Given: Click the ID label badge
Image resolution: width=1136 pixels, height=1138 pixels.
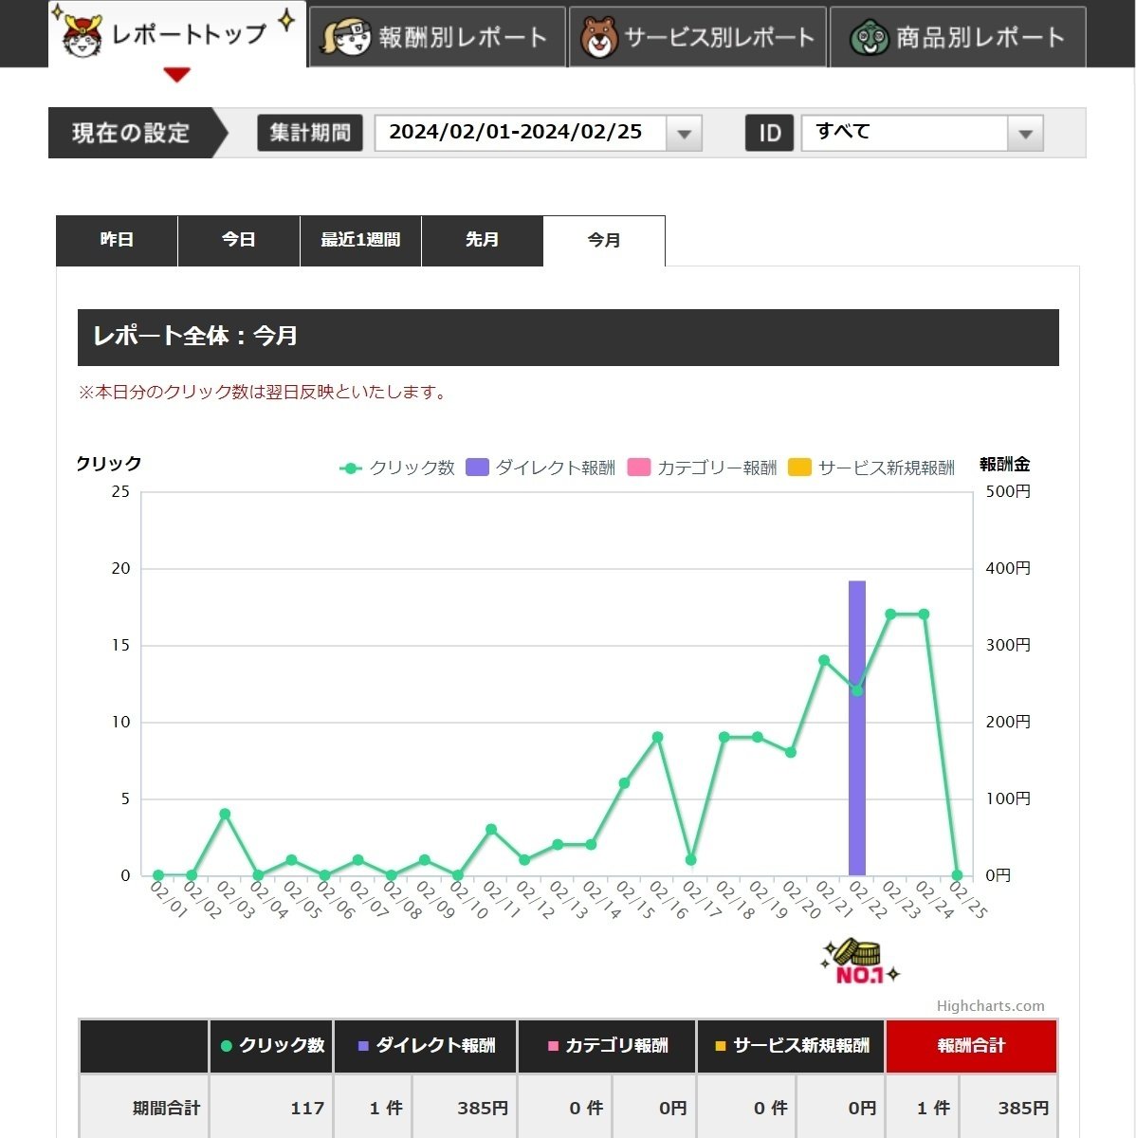Looking at the screenshot, I should (x=769, y=134).
